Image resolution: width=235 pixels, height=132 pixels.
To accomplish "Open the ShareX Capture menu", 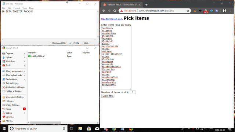I will [x=9, y=54].
